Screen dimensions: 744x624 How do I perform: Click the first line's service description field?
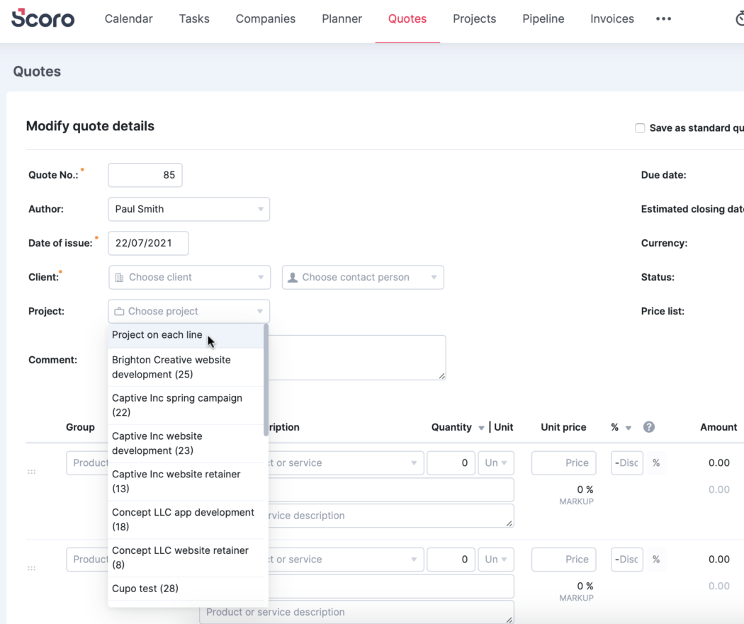click(391, 516)
